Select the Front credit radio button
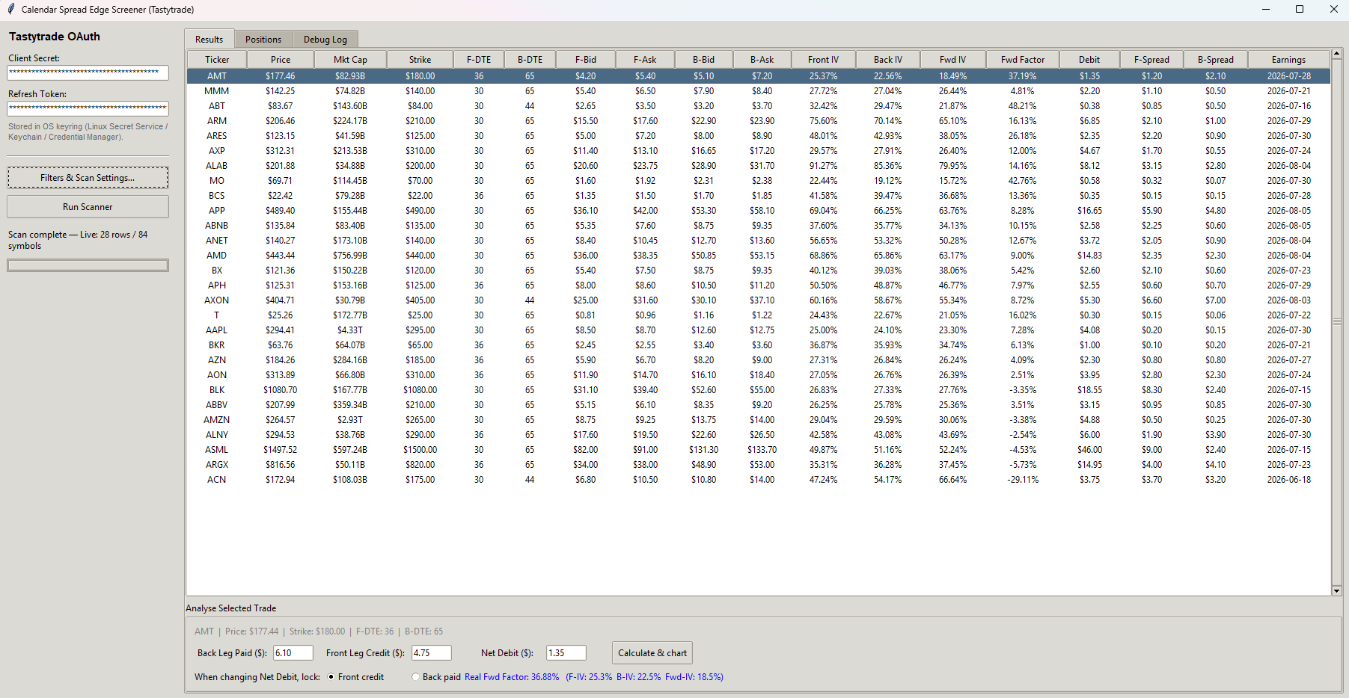The height and width of the screenshot is (698, 1349). tap(331, 677)
